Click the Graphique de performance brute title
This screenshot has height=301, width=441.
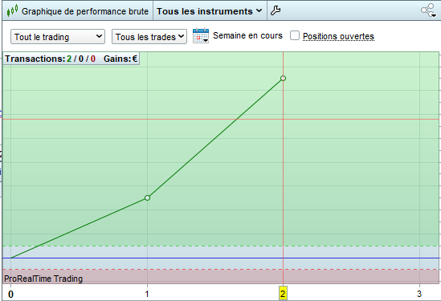click(85, 11)
